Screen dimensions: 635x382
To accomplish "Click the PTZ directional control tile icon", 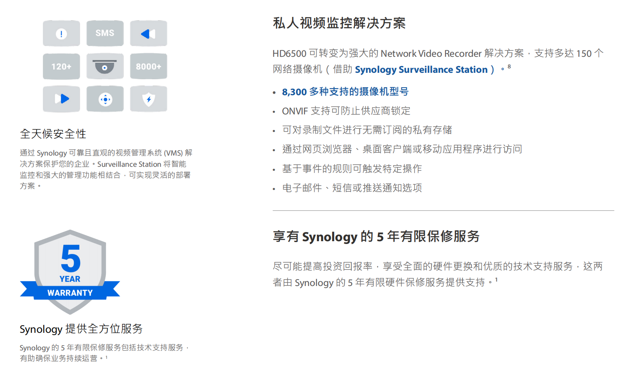I will coord(105,99).
